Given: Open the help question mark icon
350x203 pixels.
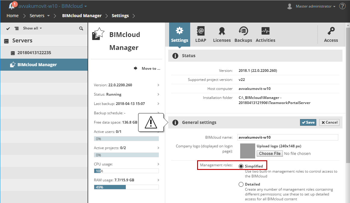Looking at the screenshot, I should pos(342,6).
